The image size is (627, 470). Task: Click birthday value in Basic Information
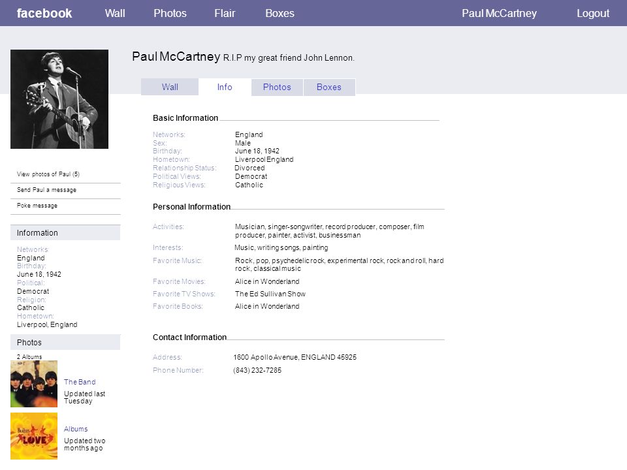[x=257, y=151]
